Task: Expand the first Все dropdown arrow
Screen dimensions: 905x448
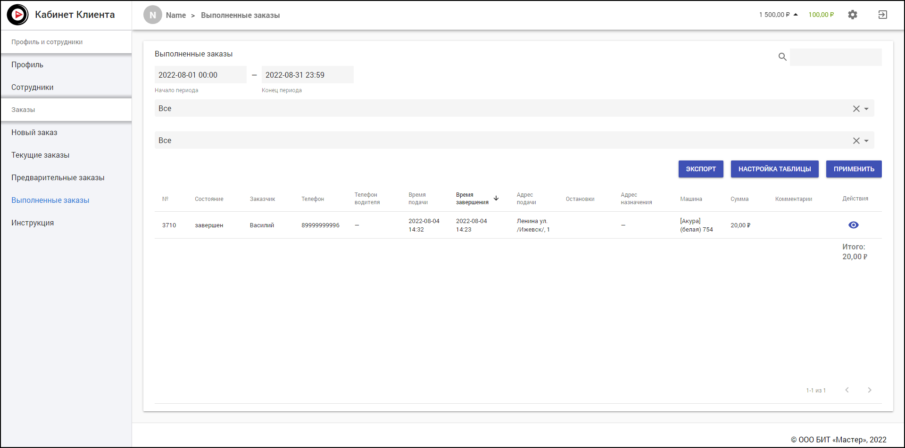Action: pyautogui.click(x=866, y=109)
